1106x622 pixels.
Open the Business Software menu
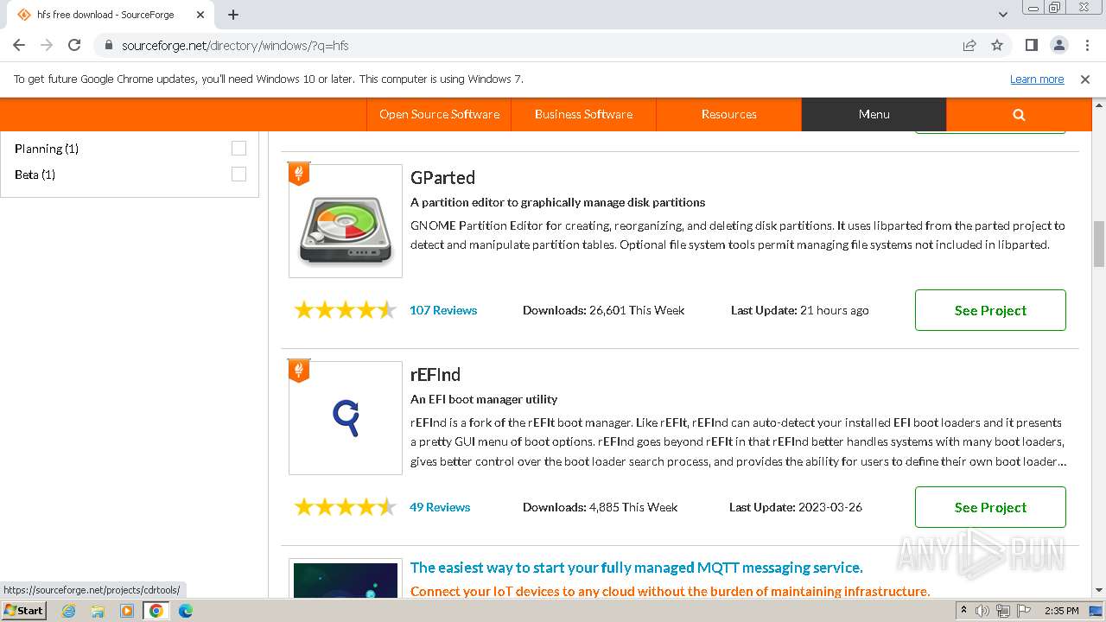click(x=583, y=114)
